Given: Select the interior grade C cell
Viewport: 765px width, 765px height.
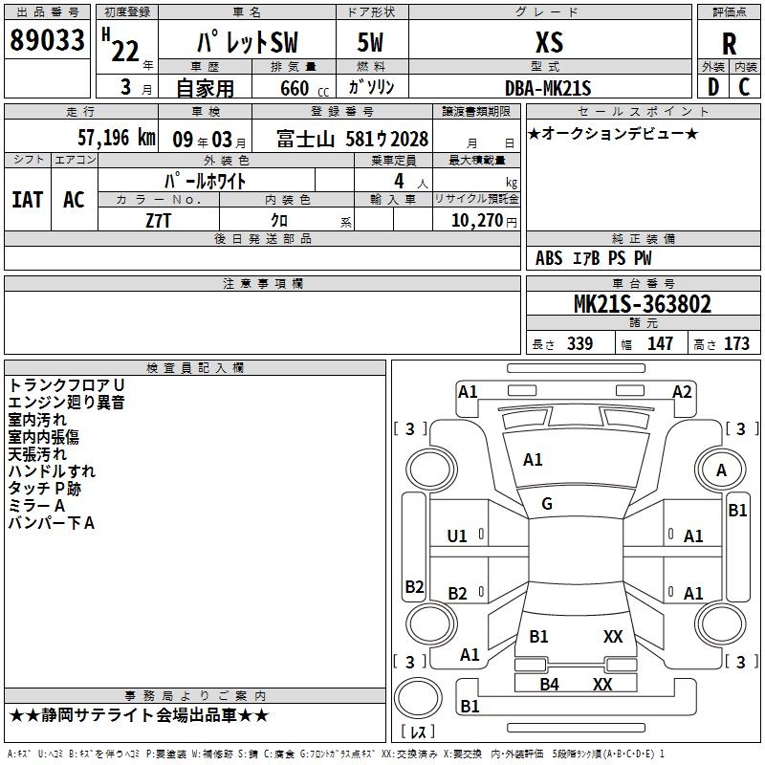Looking at the screenshot, I should 744,86.
